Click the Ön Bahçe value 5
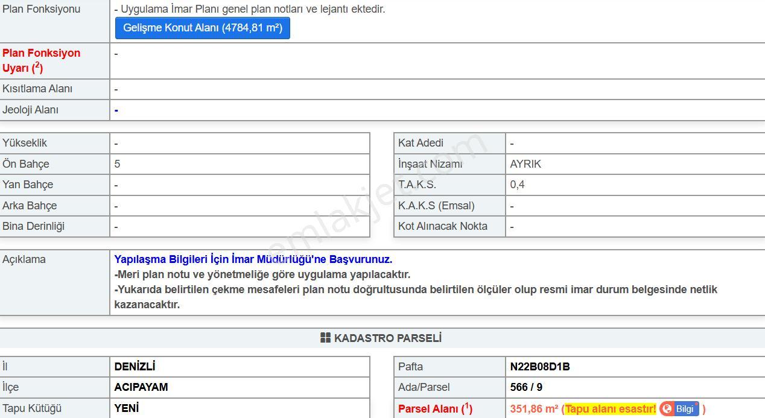 pos(117,164)
